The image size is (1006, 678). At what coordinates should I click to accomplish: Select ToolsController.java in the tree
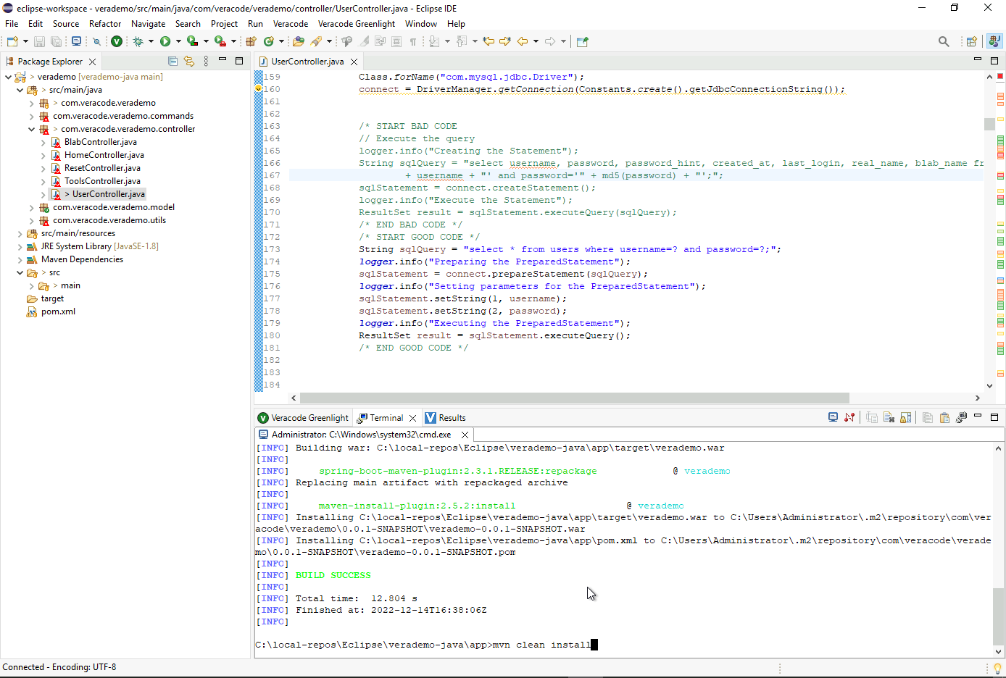point(102,181)
